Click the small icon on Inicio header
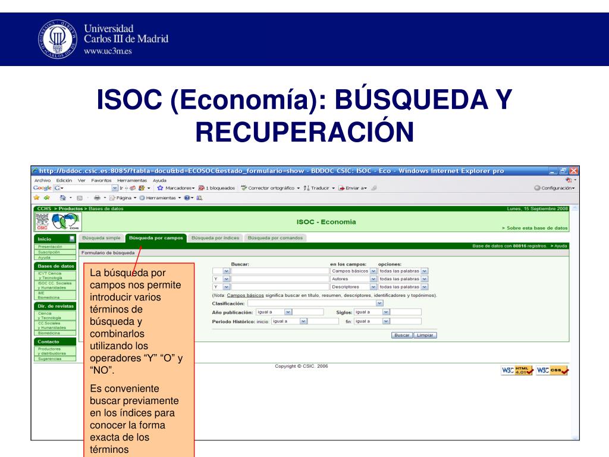The width and height of the screenshot is (609, 457). [x=72, y=239]
